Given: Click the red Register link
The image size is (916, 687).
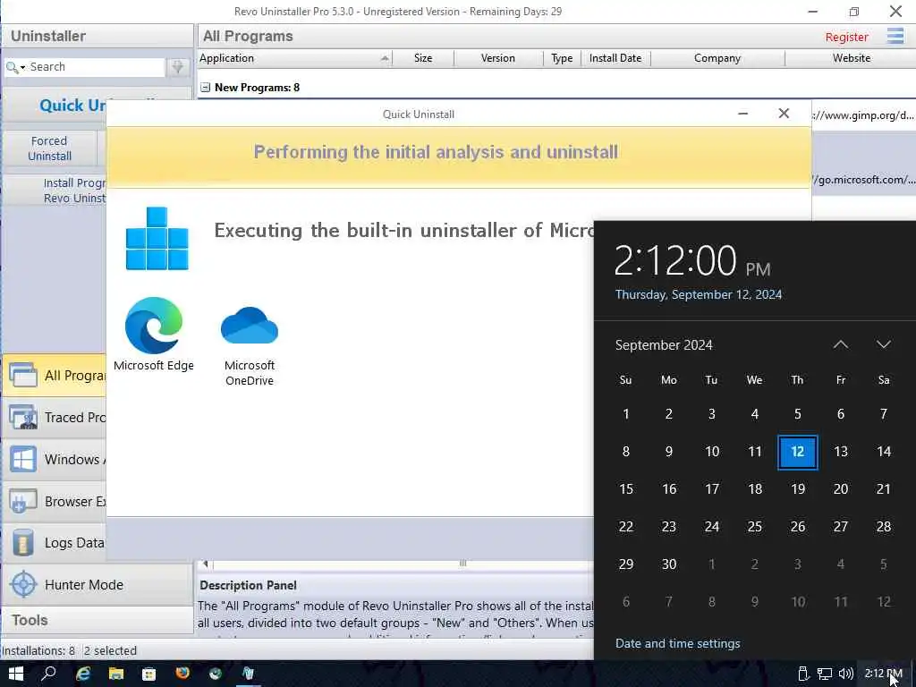Looking at the screenshot, I should pyautogui.click(x=846, y=38).
